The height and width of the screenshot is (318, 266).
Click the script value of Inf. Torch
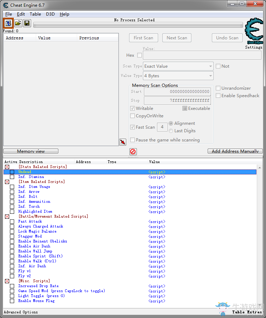pyautogui.click(x=157, y=207)
